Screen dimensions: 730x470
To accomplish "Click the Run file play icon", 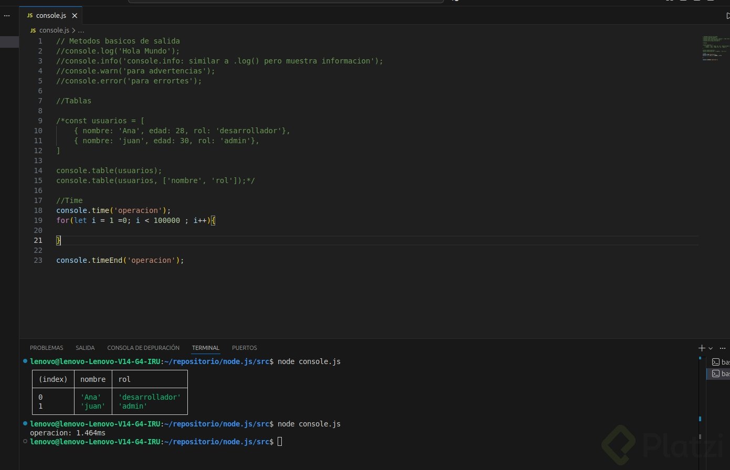I will pyautogui.click(x=727, y=16).
